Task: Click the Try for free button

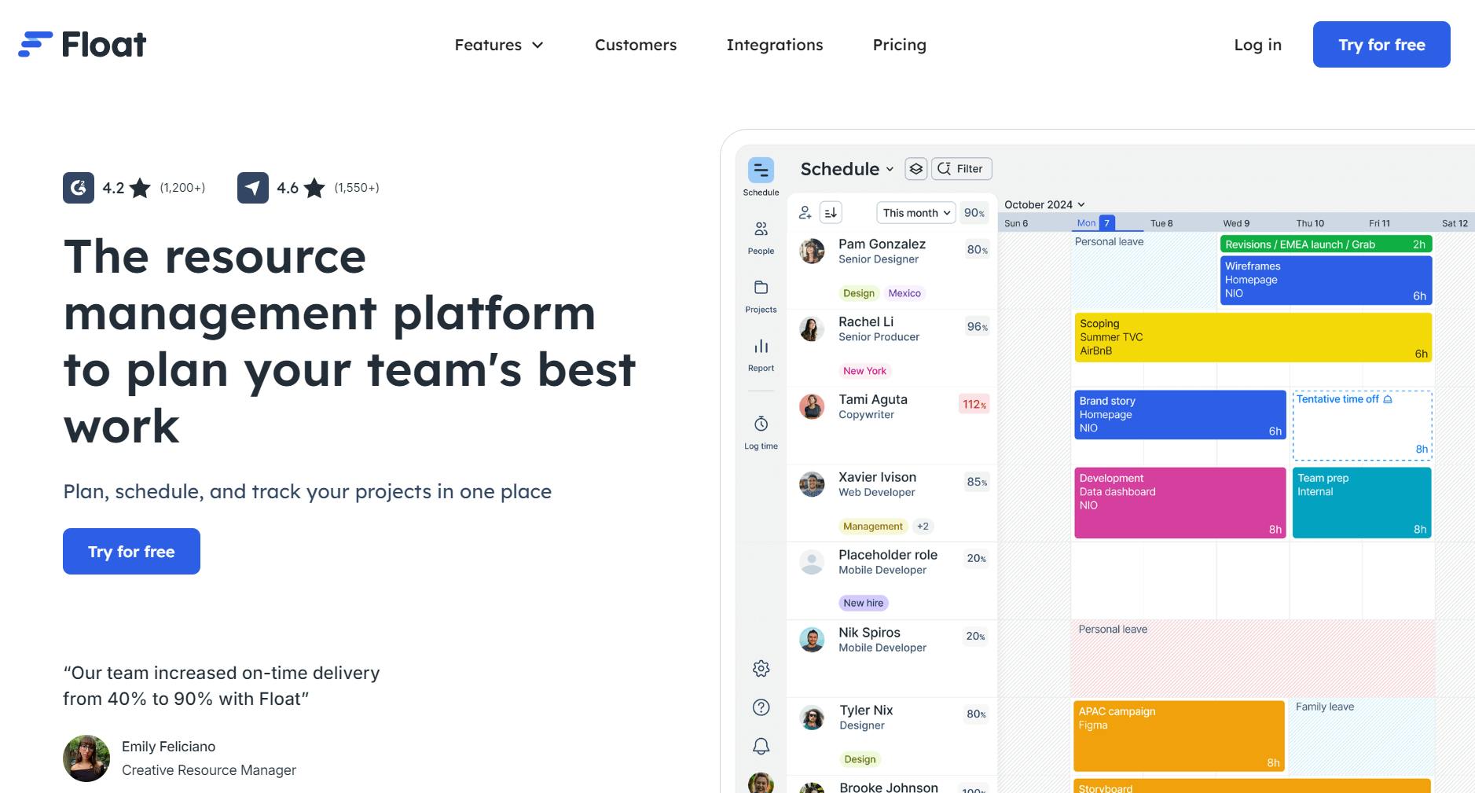Action: click(1381, 45)
